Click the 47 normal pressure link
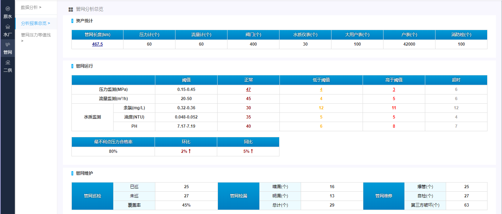Image resolution: width=502 pixels, height=214 pixels. click(x=248, y=89)
